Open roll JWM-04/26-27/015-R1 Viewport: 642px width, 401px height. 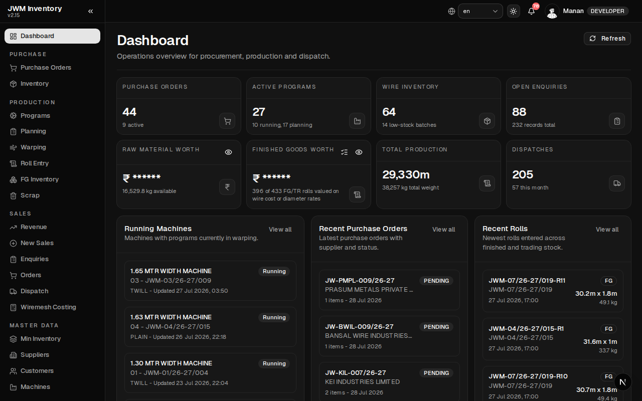pos(553,339)
